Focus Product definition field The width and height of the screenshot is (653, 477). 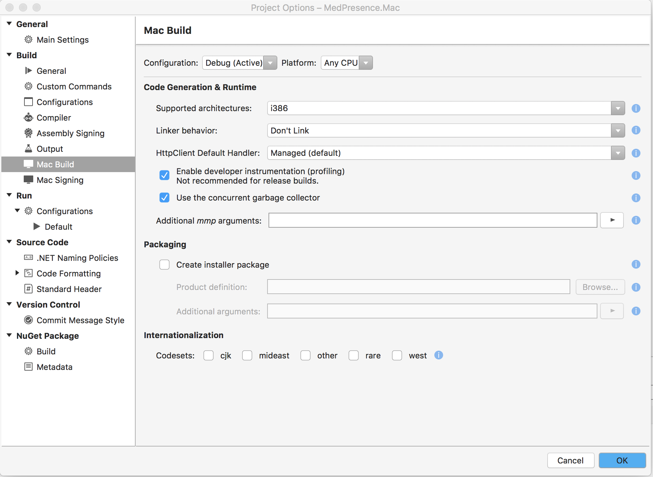pos(419,287)
